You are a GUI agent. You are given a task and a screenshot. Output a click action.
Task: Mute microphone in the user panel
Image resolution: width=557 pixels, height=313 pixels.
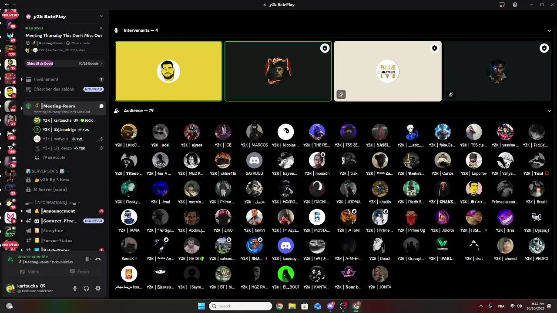pyautogui.click(x=75, y=289)
